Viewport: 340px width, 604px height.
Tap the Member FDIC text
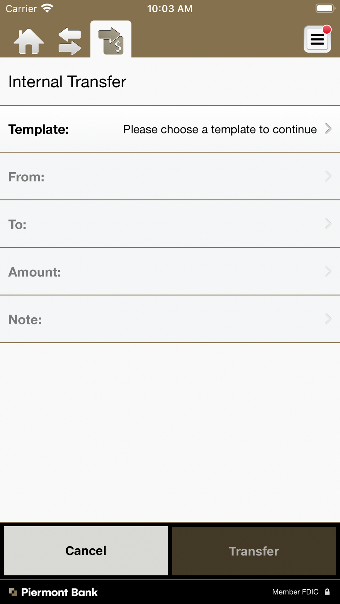pyautogui.click(x=295, y=592)
